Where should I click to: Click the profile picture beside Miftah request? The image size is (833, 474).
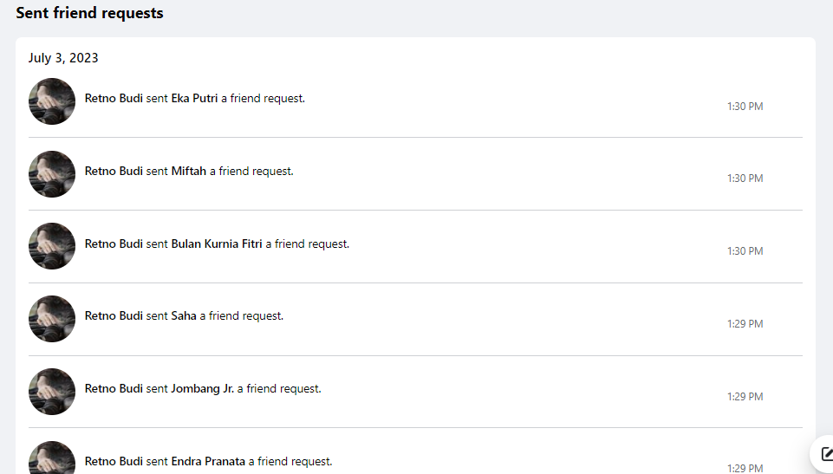[52, 174]
